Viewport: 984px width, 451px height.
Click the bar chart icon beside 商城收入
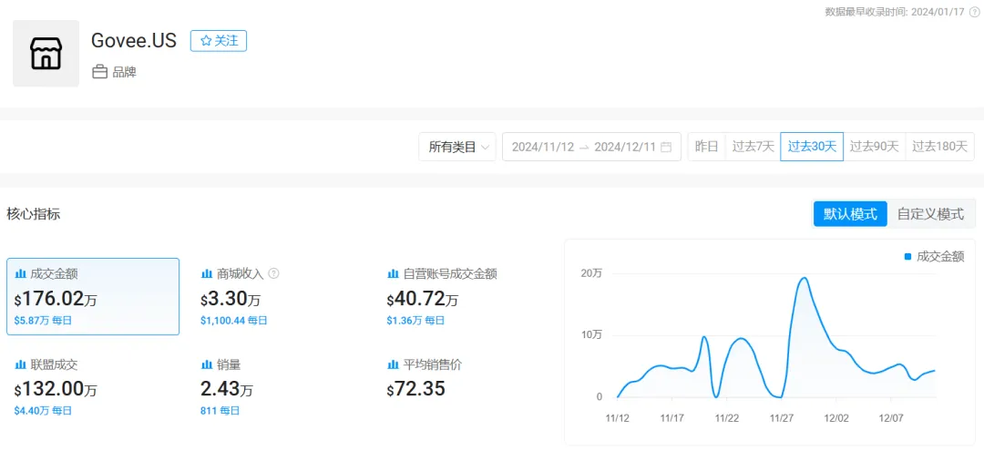click(207, 274)
